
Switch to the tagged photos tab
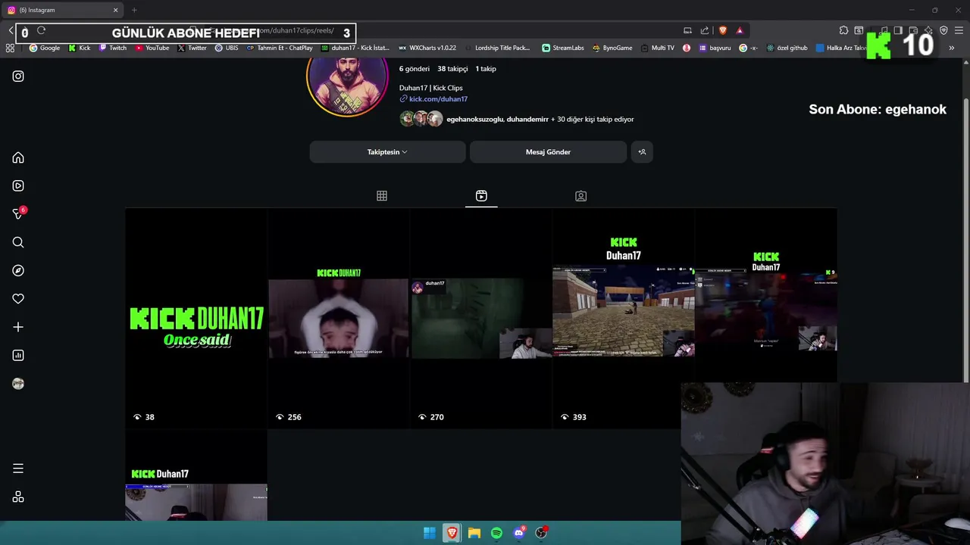click(x=580, y=196)
